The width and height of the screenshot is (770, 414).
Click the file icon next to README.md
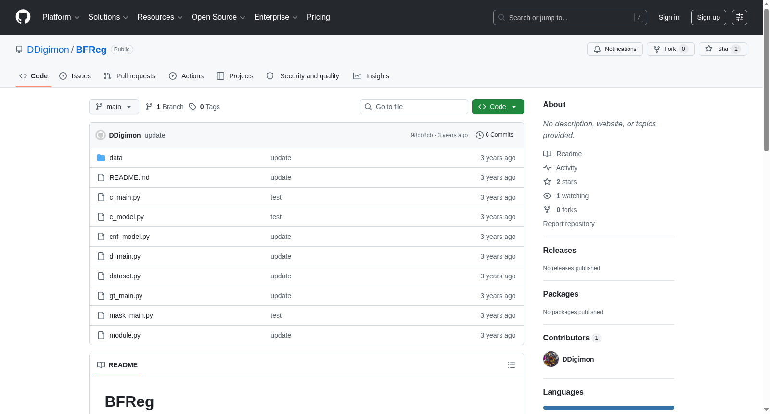click(101, 177)
